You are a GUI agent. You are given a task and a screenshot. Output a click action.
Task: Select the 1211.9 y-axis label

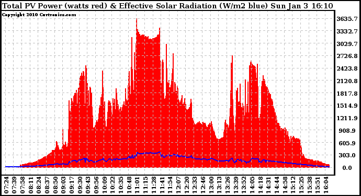click(347, 118)
